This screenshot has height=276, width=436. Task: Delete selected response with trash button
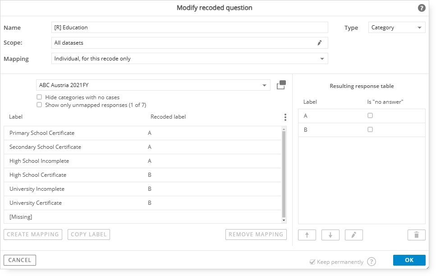tap(416, 235)
